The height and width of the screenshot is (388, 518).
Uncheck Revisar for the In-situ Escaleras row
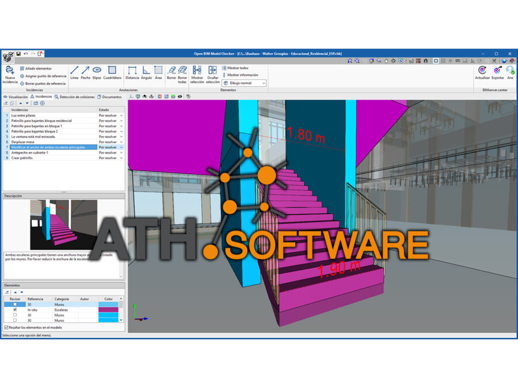pyautogui.click(x=15, y=310)
